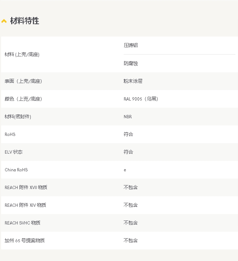This screenshot has height=261, width=238.
Task: Click 加州 65 号提案物质 label
Action: tap(25, 240)
